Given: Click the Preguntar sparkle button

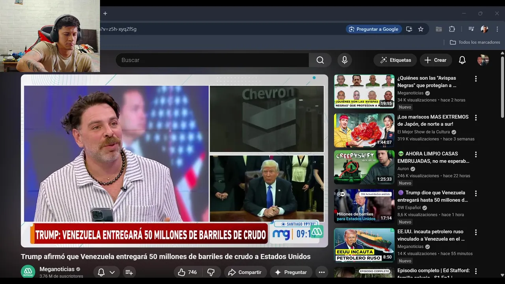Looking at the screenshot, I should [x=291, y=272].
